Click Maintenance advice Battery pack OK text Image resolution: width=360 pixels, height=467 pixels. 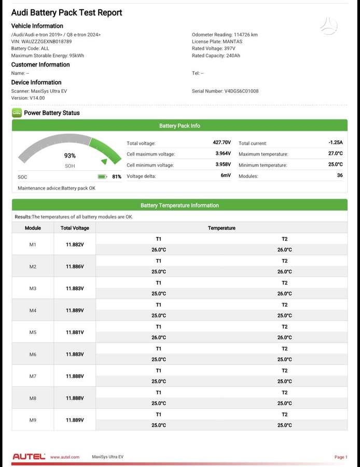click(x=57, y=188)
